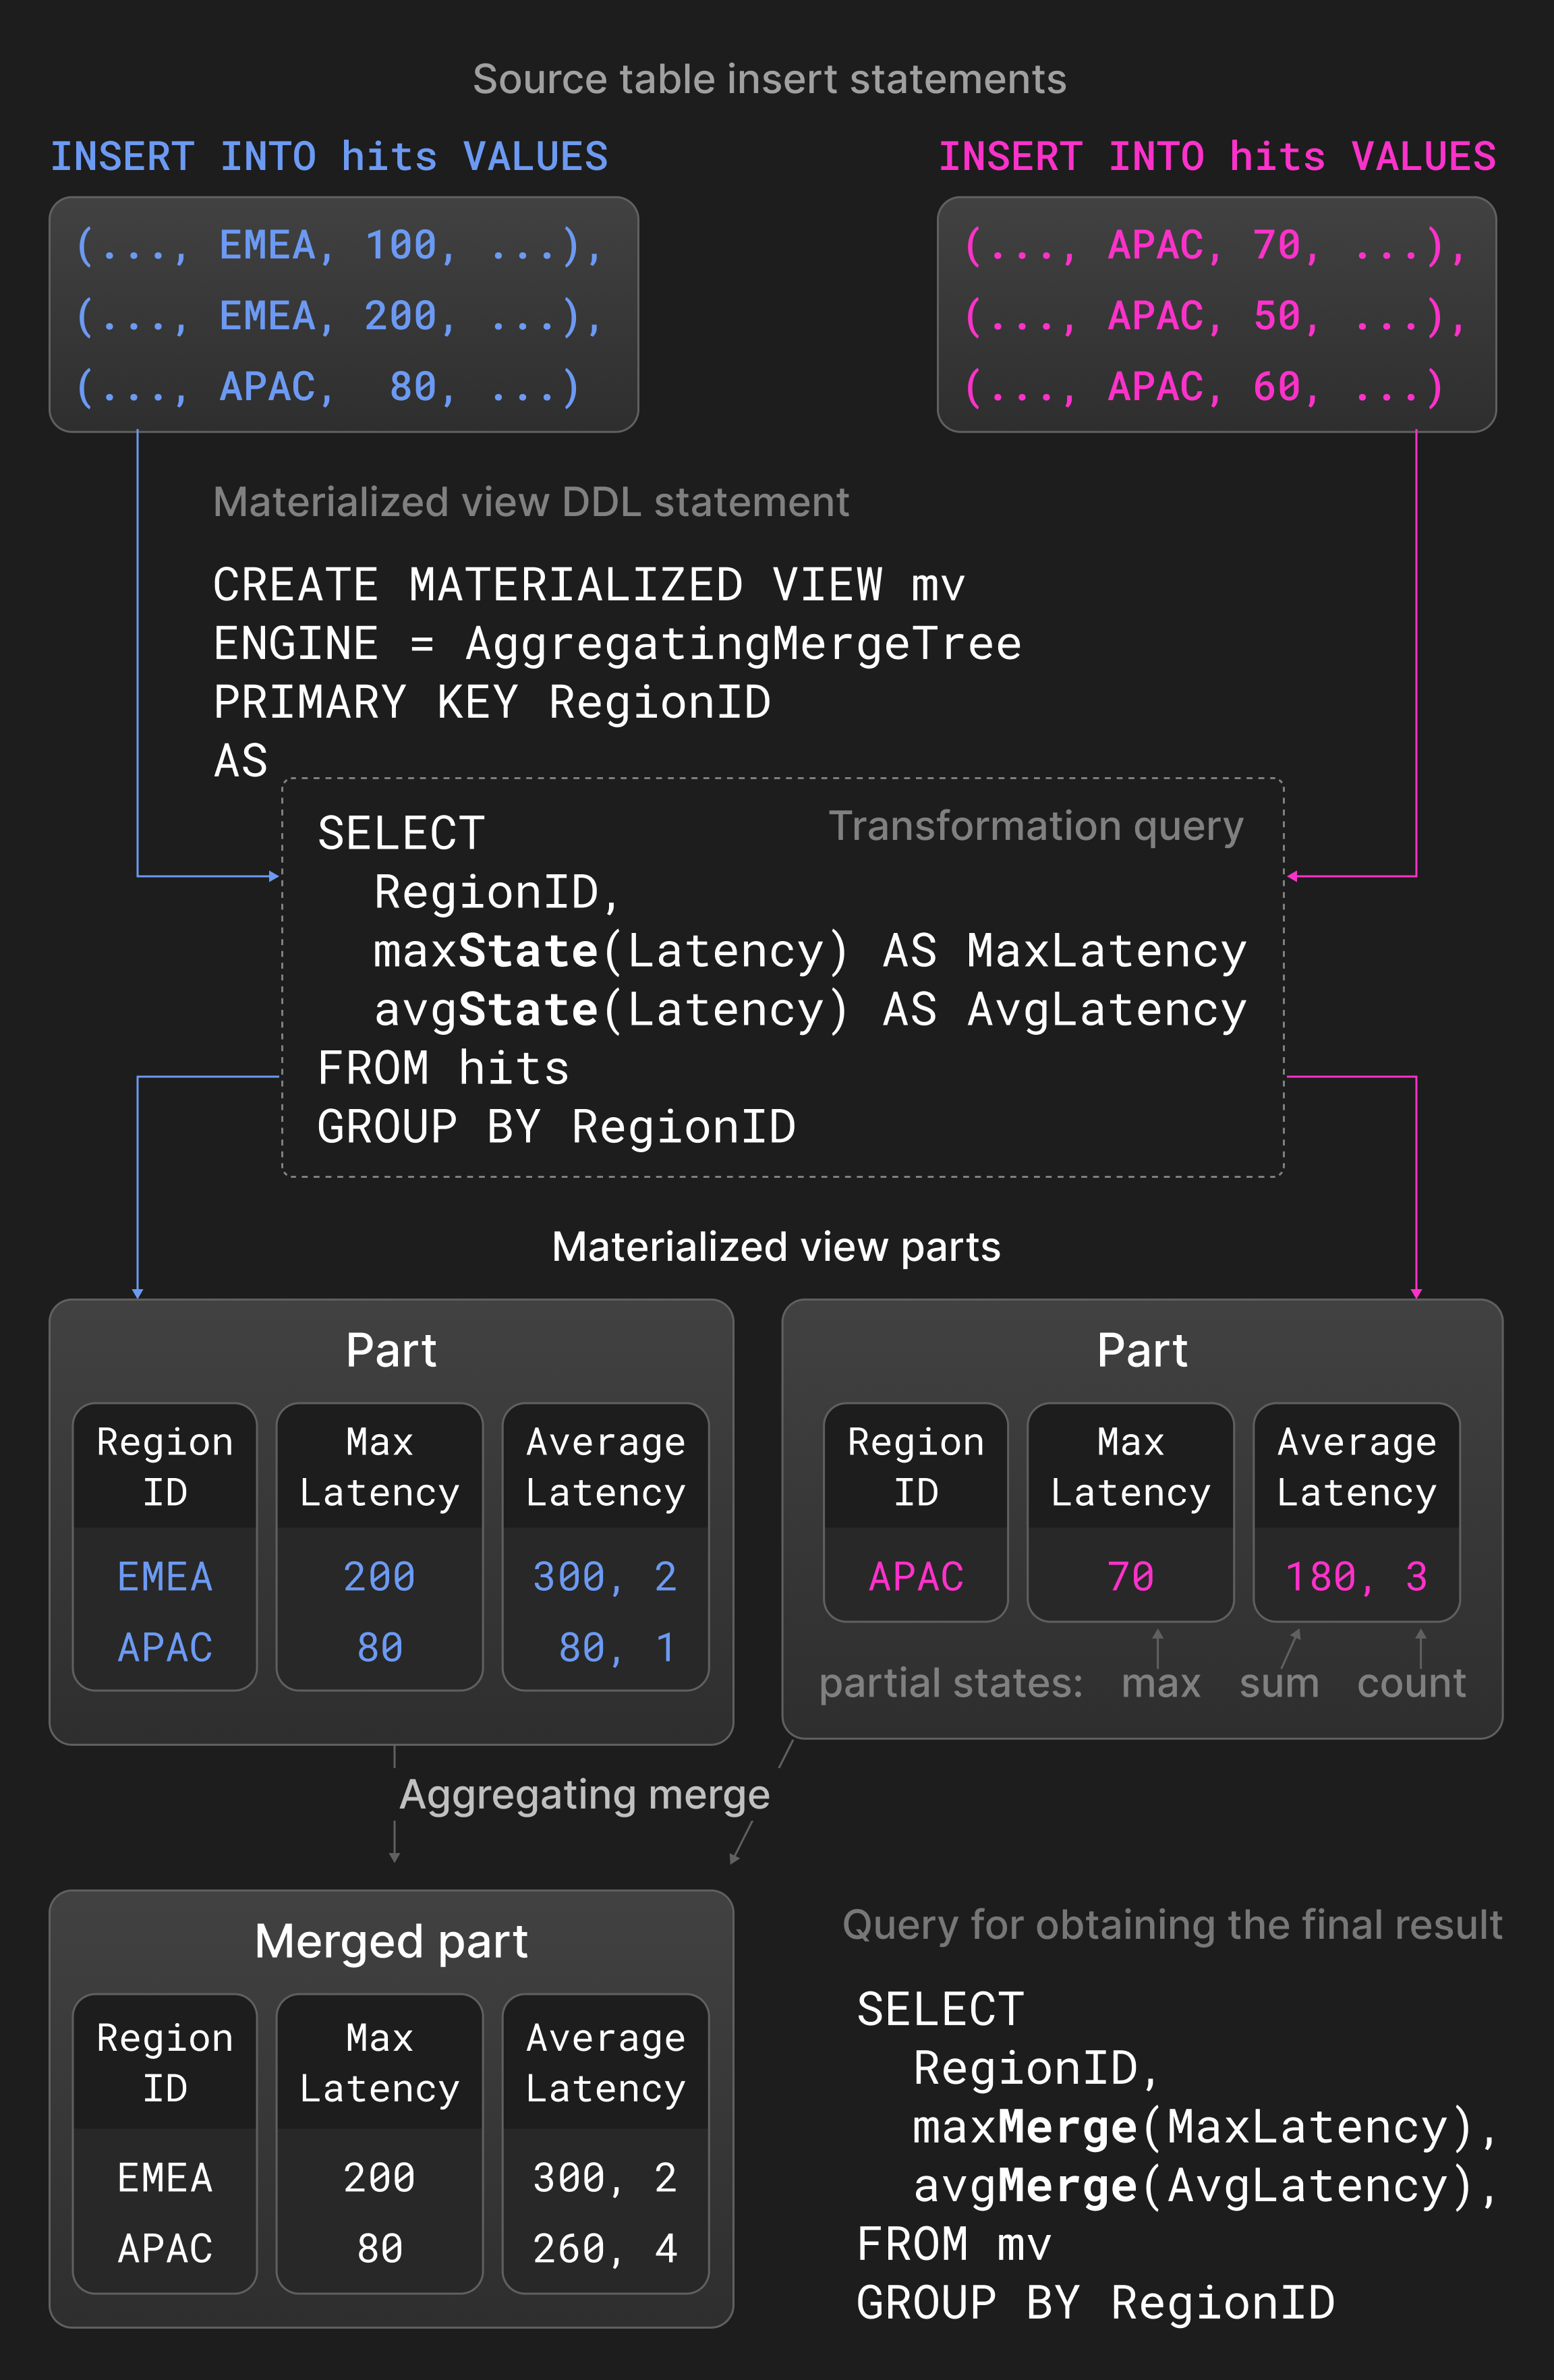Click the avgState(Latency) line
This screenshot has height=2380, width=1554.
click(808, 1010)
